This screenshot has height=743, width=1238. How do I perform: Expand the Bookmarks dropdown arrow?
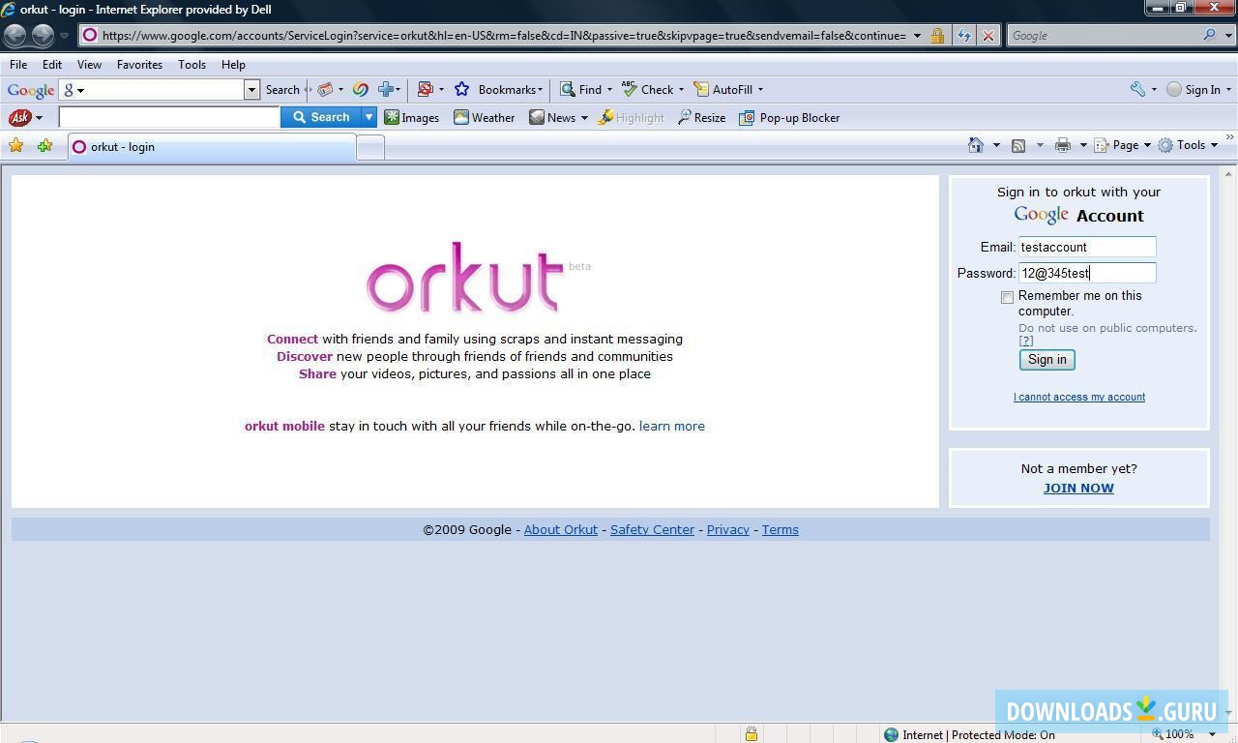click(x=540, y=90)
